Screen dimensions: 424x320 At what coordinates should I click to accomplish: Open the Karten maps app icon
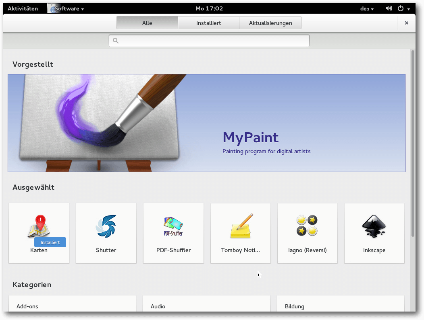[x=39, y=226]
